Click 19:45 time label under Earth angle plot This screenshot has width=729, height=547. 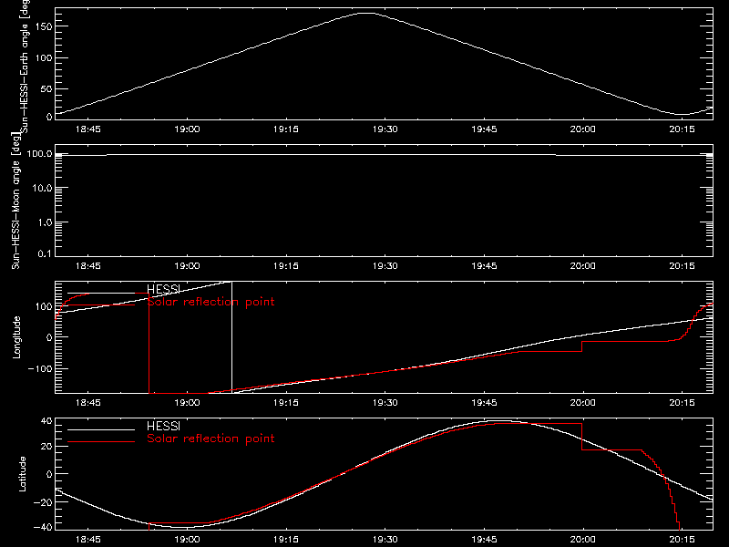coord(484,129)
